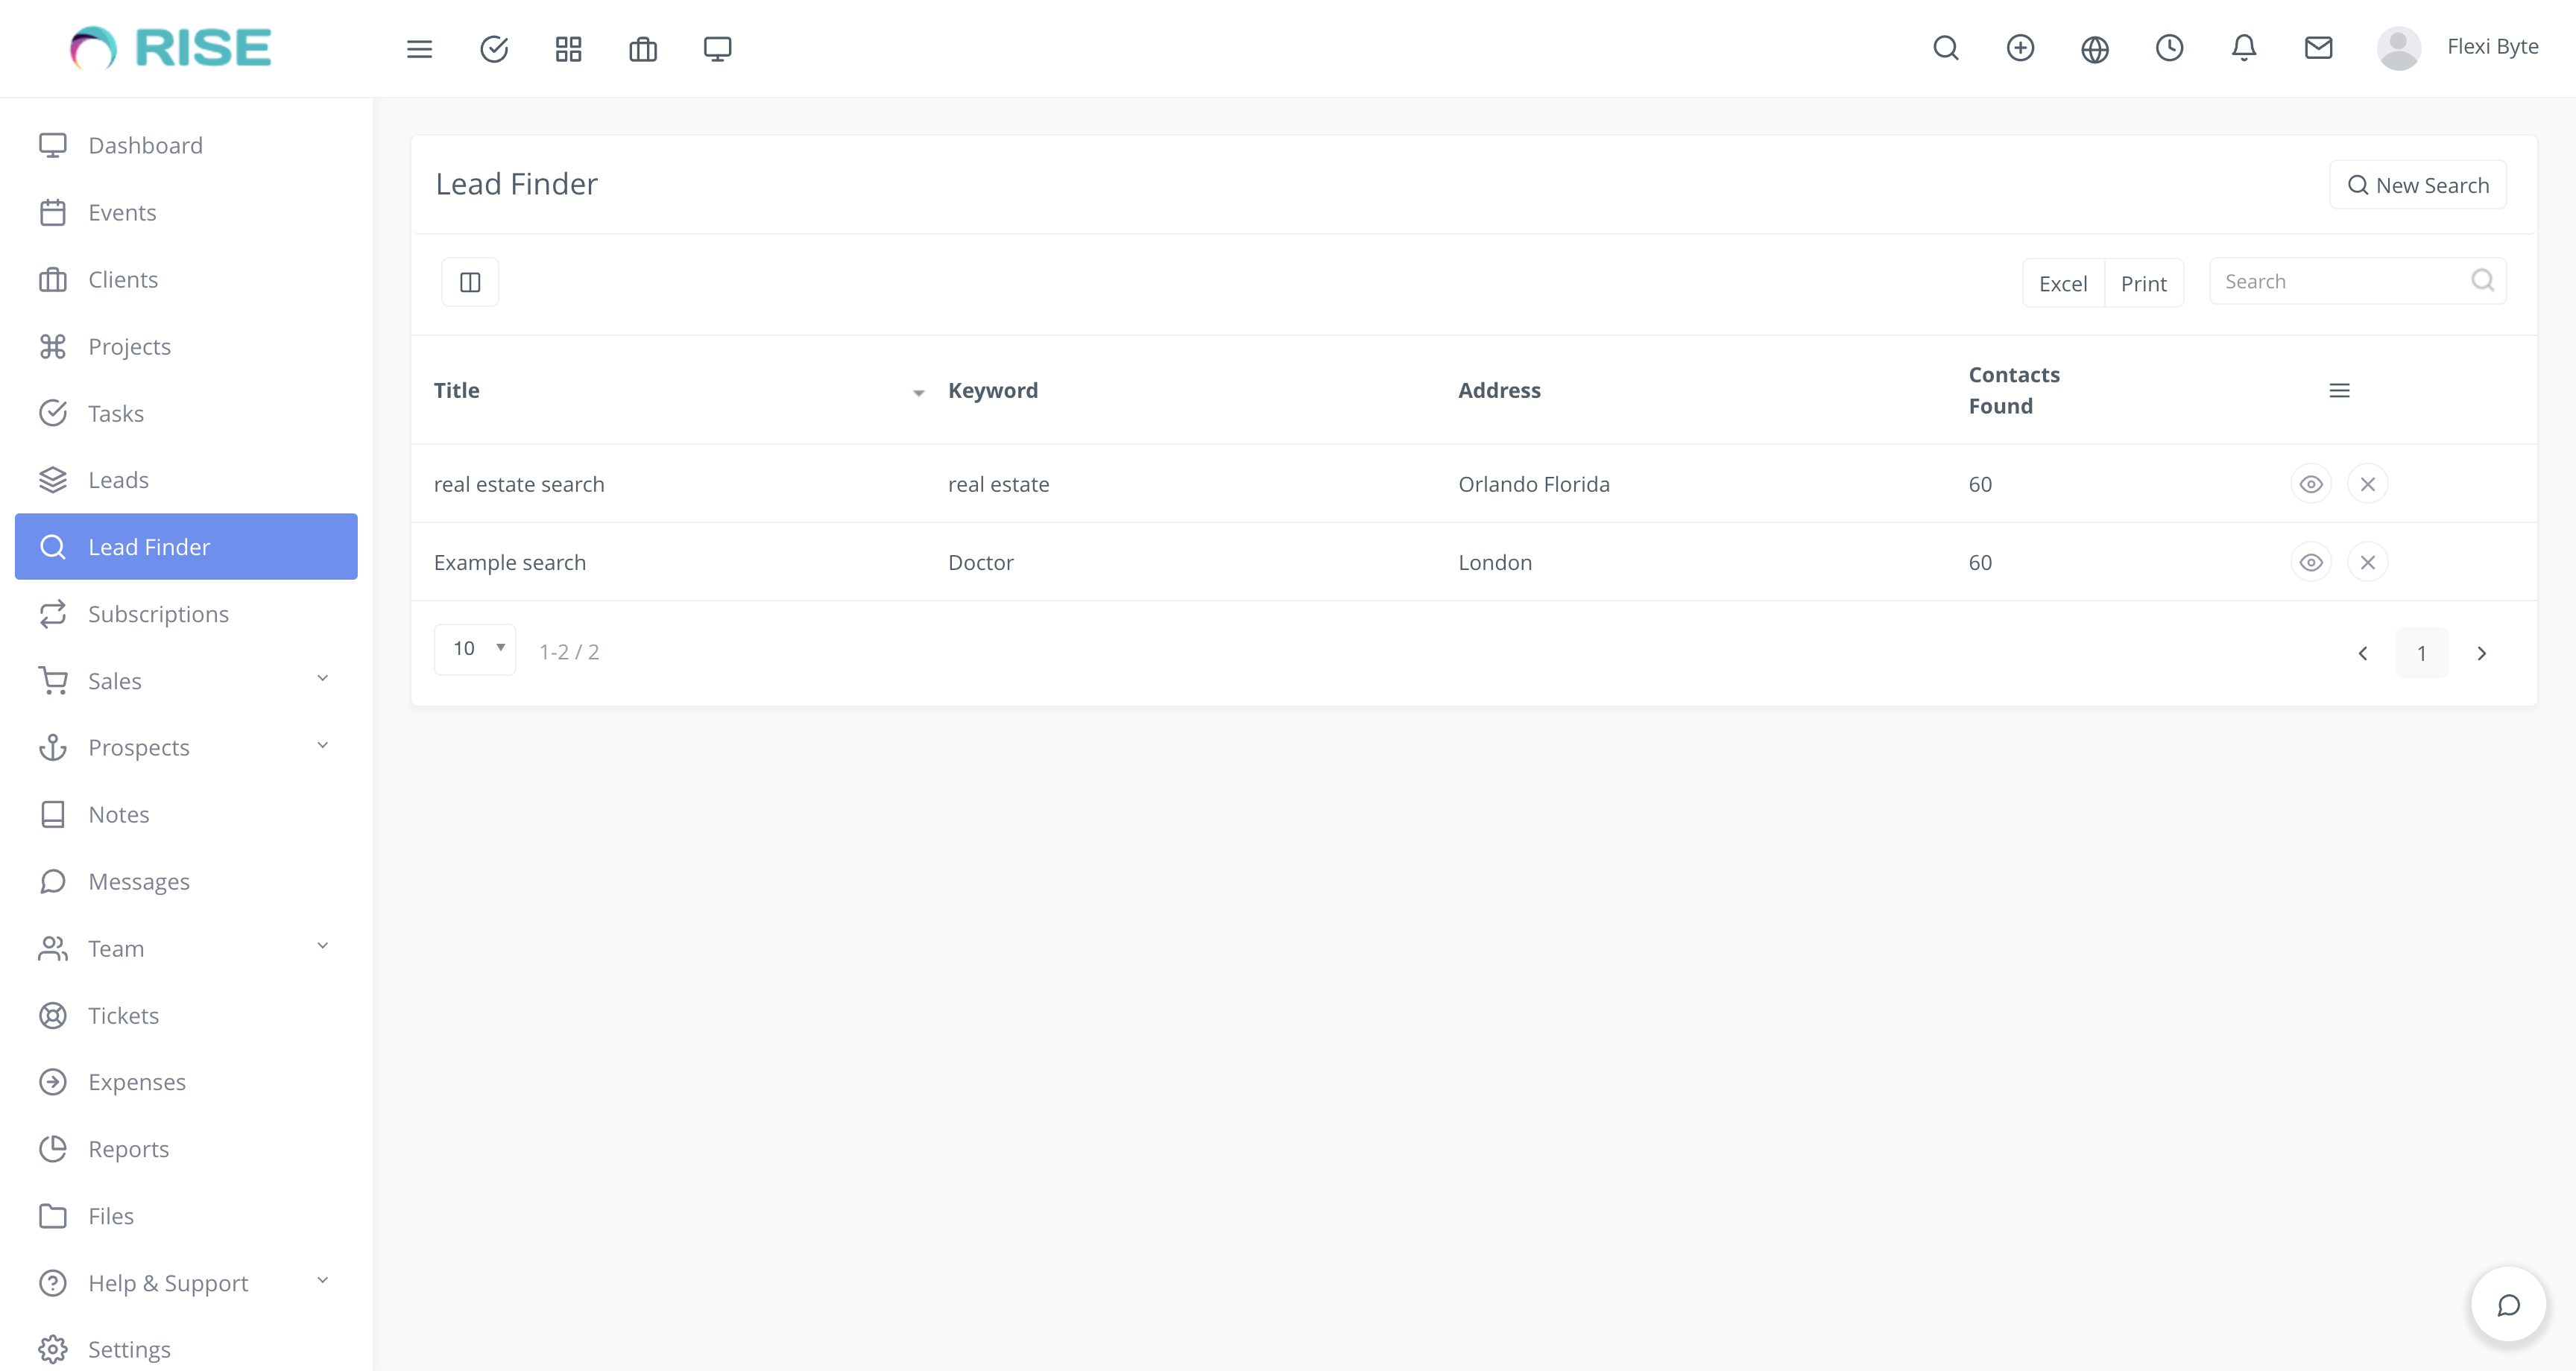2576x1371 pixels.
Task: Open the rows-per-page dropdown showing 10
Action: (475, 648)
